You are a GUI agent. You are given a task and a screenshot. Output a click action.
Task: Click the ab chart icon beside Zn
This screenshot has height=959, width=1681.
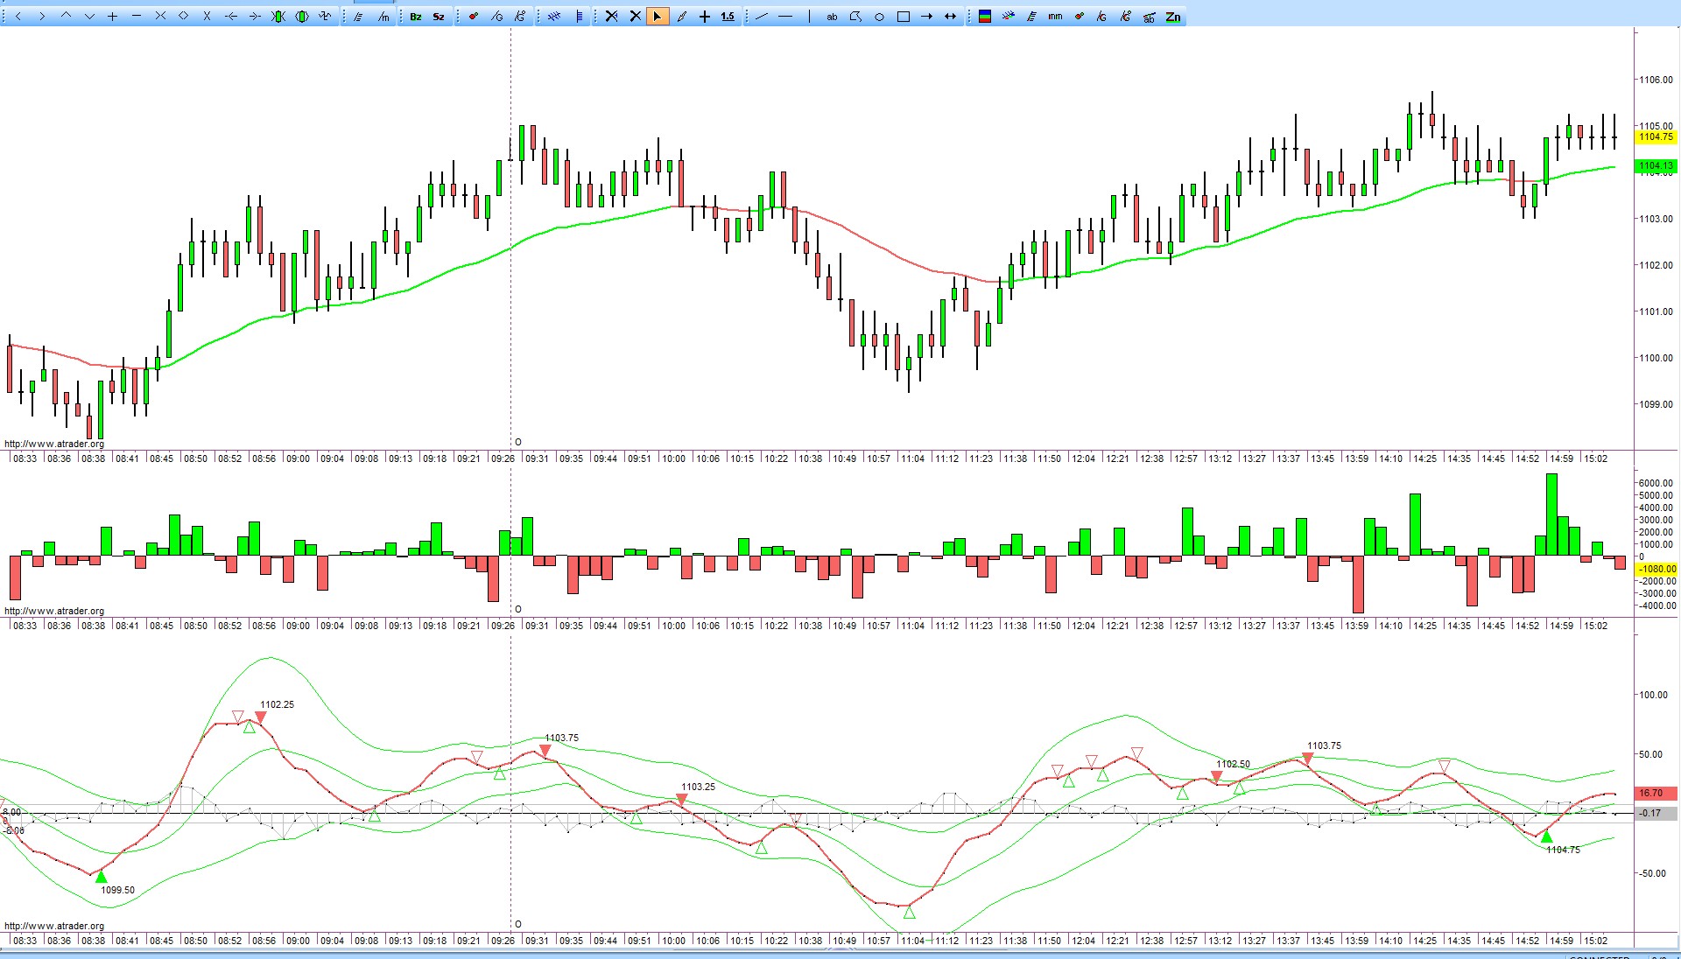(1150, 17)
